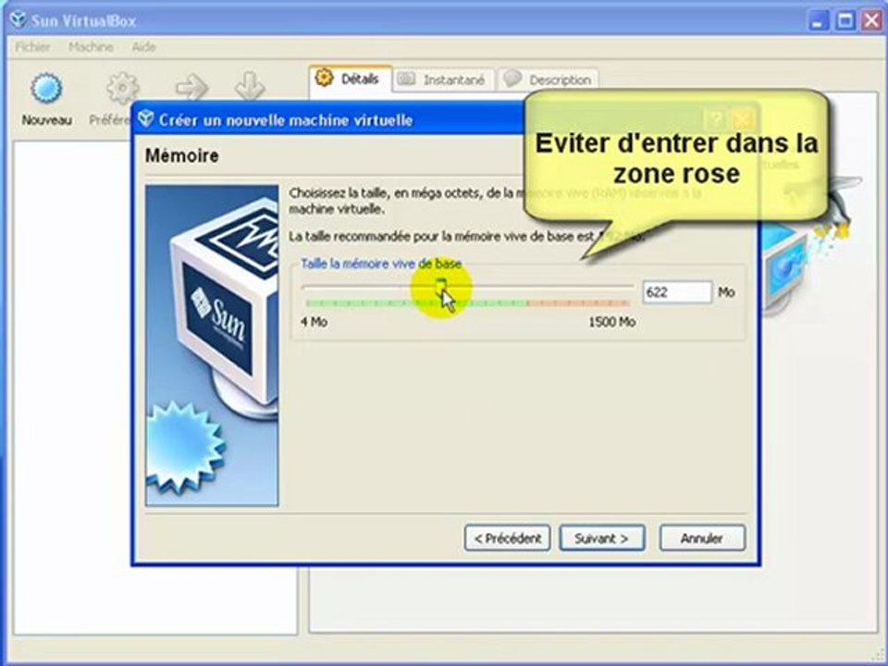Click the '4 Mo' minimum label
The width and height of the screenshot is (888, 666).
314,322
